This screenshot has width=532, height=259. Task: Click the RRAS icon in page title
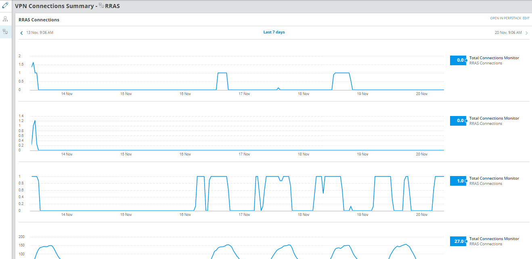click(x=101, y=6)
